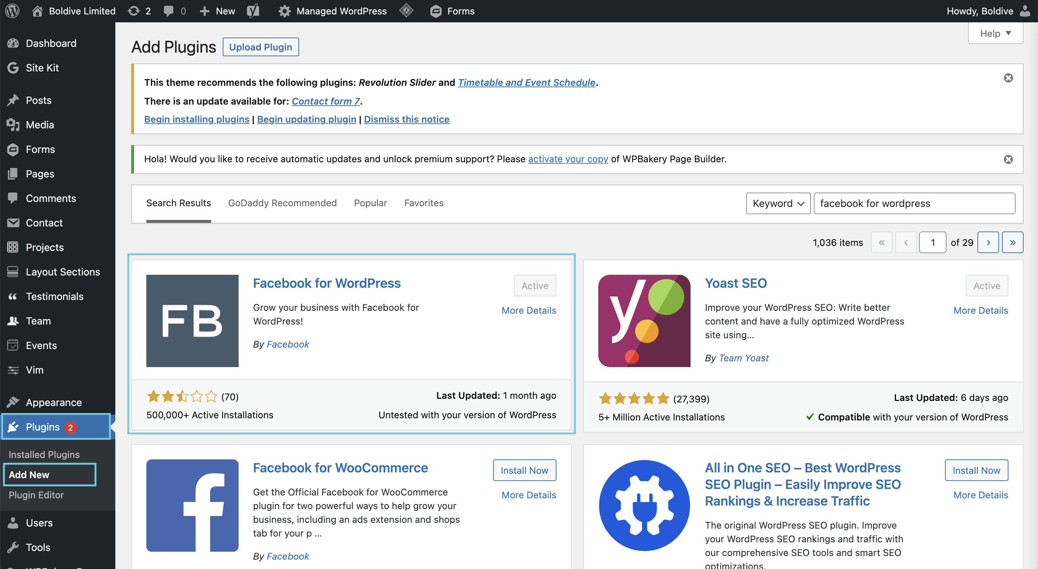
Task: Open the Layout Sections icon
Action: click(x=13, y=272)
